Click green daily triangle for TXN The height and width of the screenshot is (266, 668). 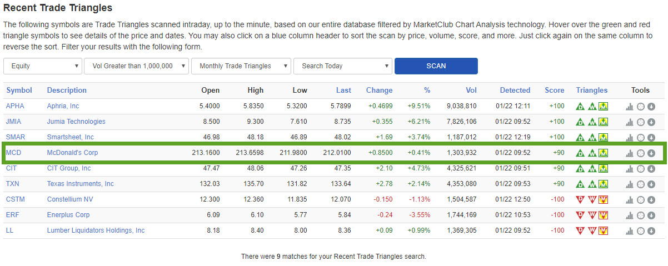(x=580, y=184)
